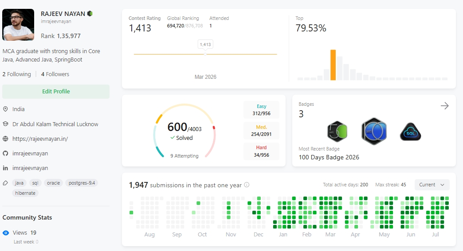Click the Community Stats heading
This screenshot has height=251, width=463.
(x=27, y=217)
